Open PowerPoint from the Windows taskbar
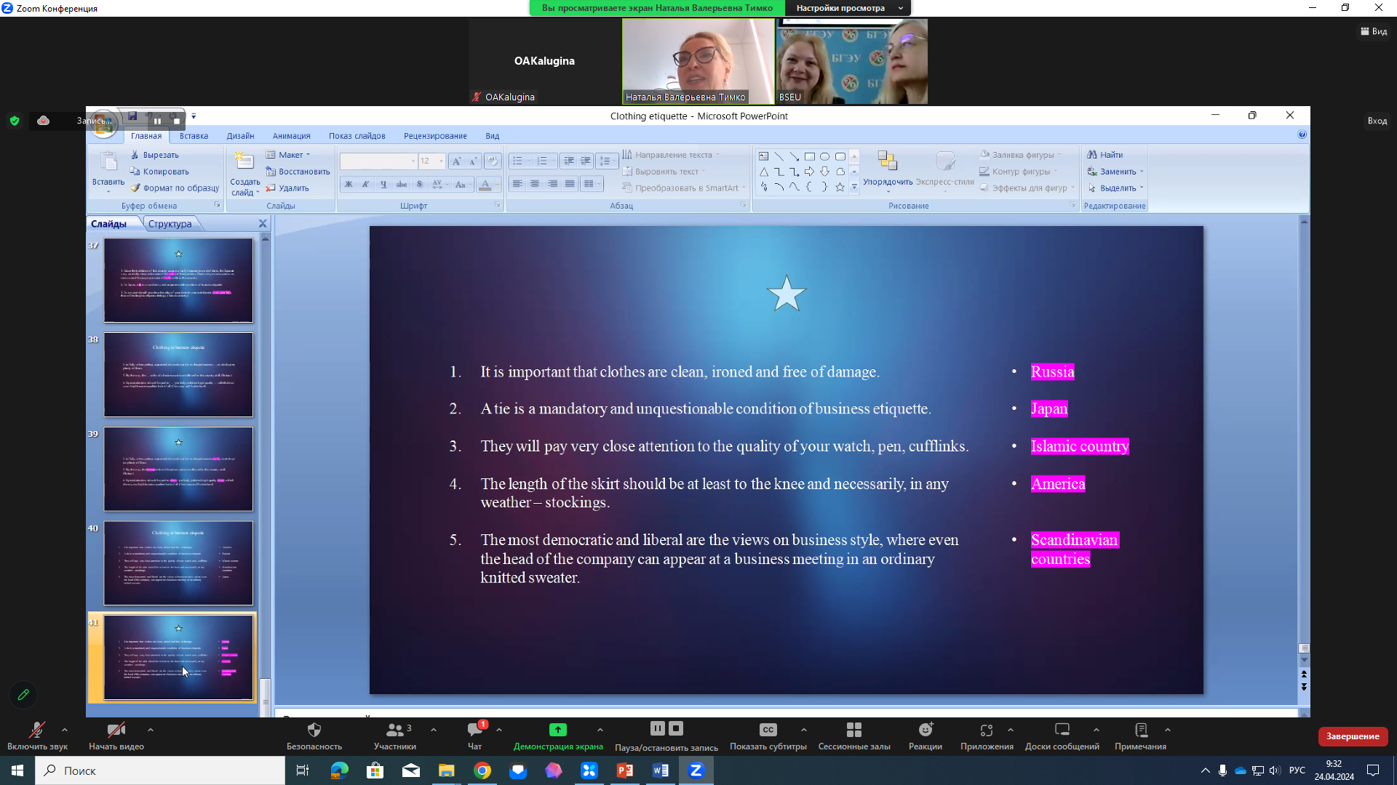The height and width of the screenshot is (785, 1397). tap(624, 770)
